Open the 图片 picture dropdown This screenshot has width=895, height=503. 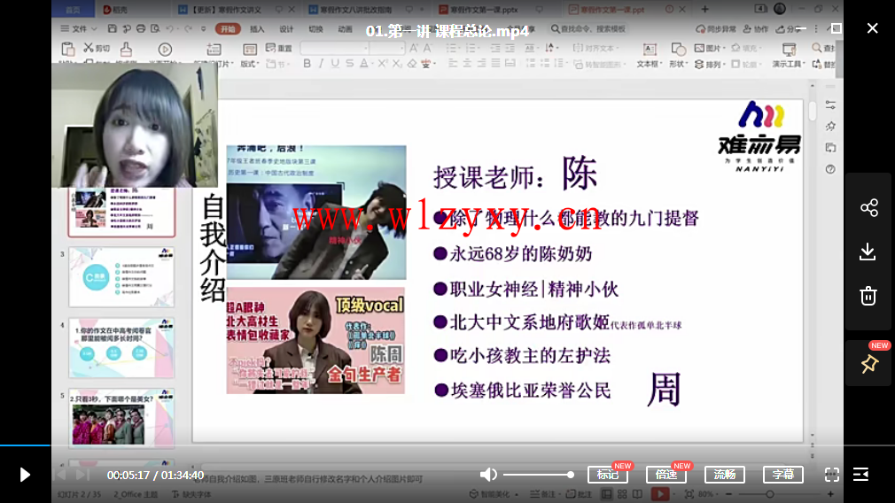[709, 48]
